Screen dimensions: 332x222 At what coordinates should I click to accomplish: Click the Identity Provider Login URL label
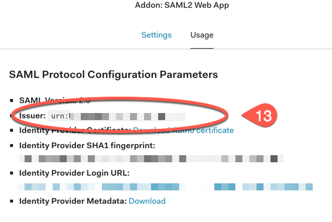click(x=74, y=173)
